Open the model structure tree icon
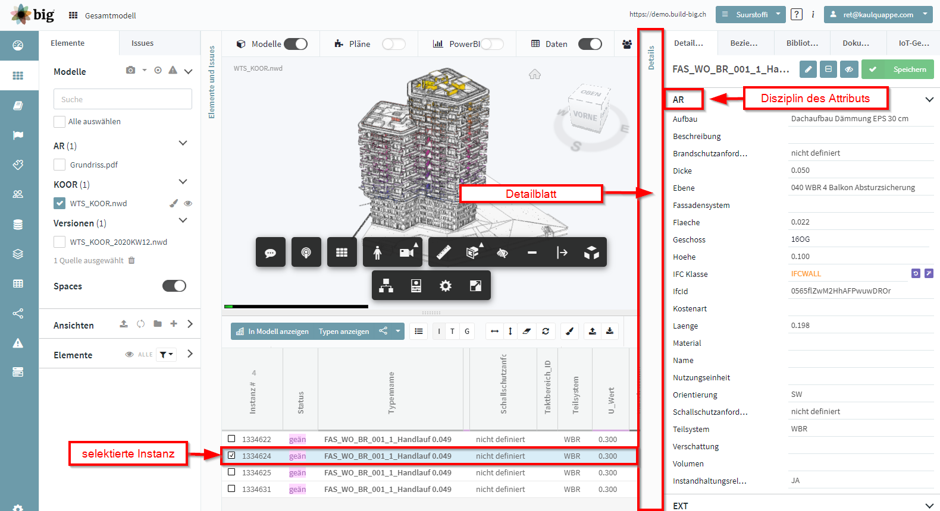 coord(386,286)
